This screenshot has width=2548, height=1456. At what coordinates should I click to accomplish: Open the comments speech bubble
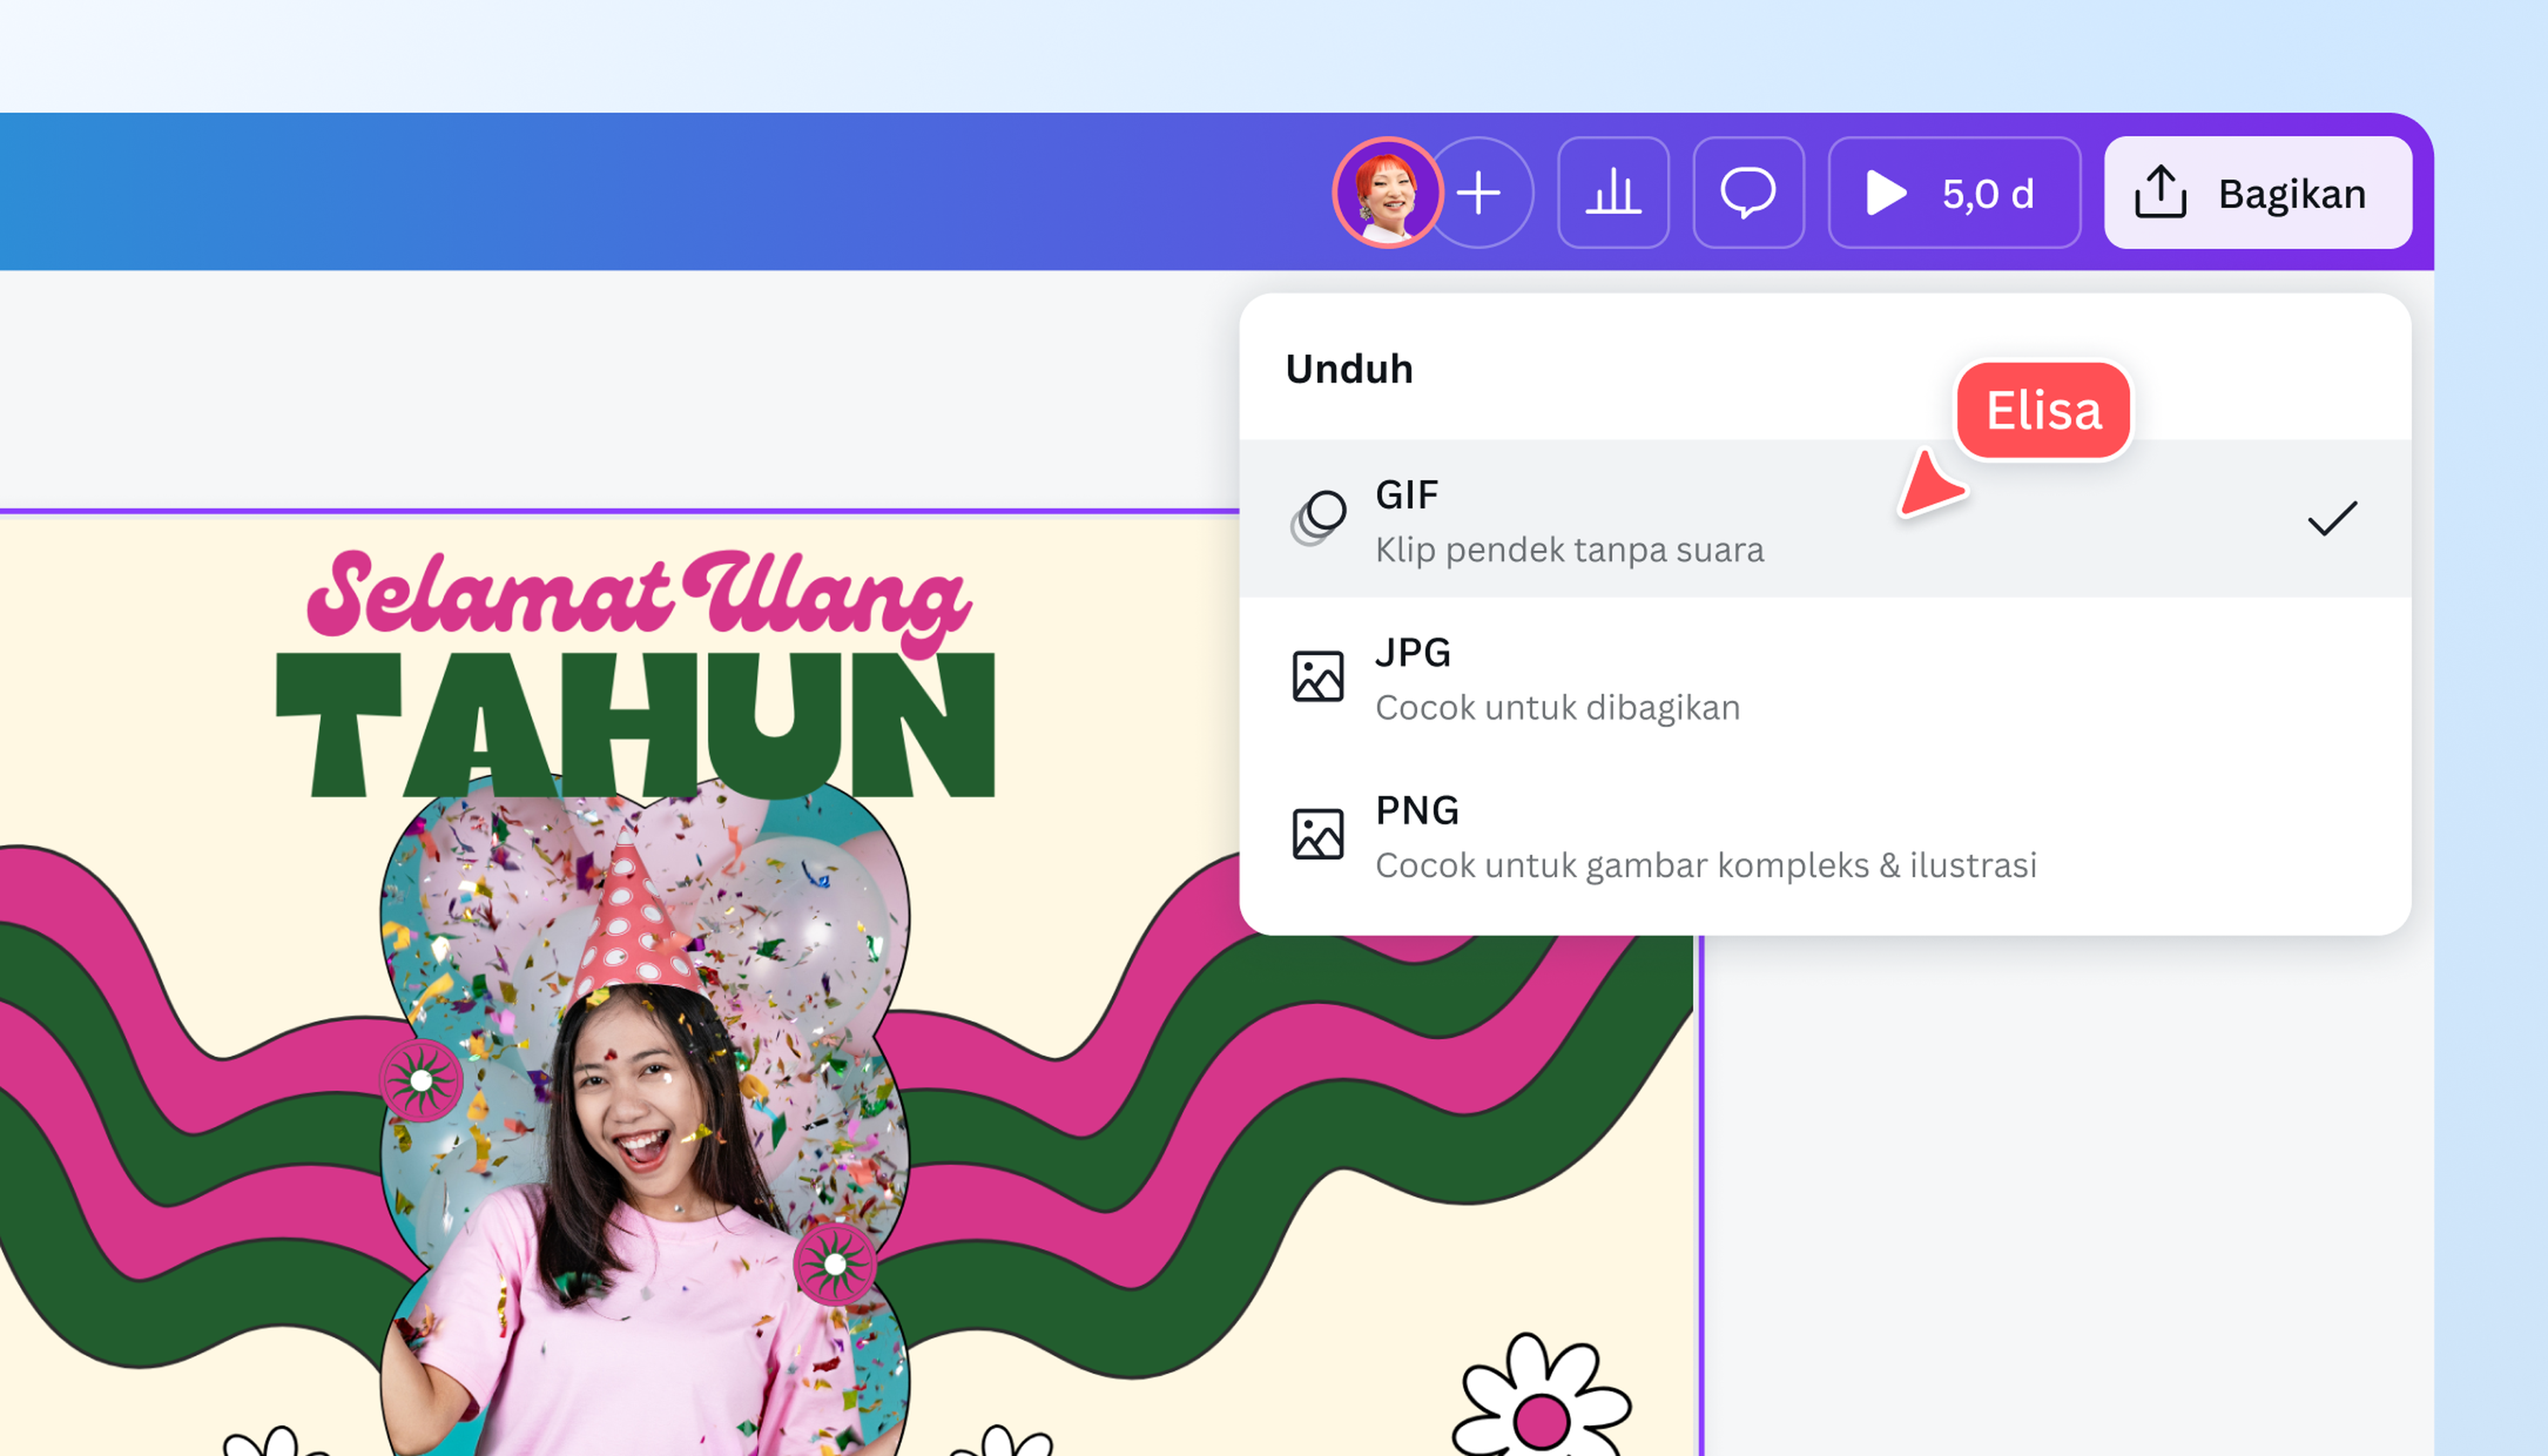(x=1748, y=192)
